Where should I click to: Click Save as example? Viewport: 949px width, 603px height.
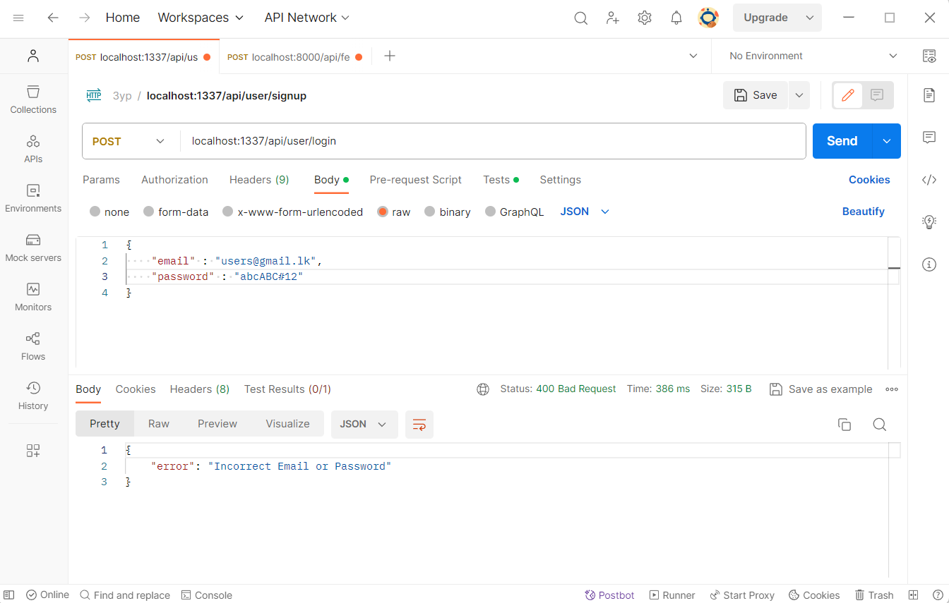point(820,389)
